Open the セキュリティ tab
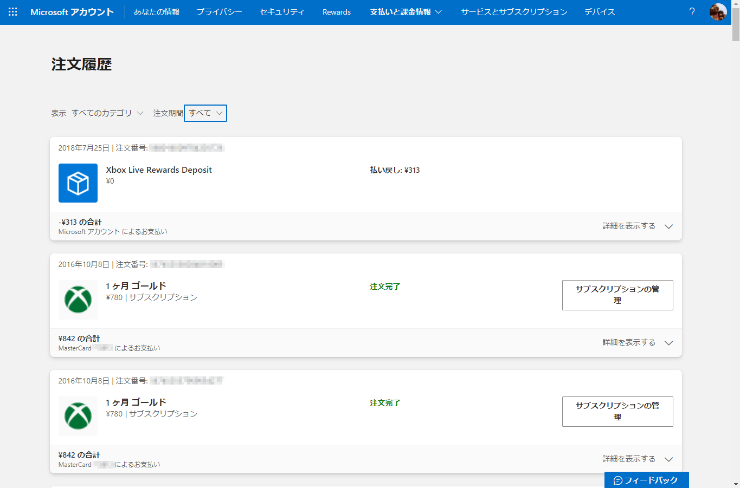The height and width of the screenshot is (488, 740). click(282, 12)
